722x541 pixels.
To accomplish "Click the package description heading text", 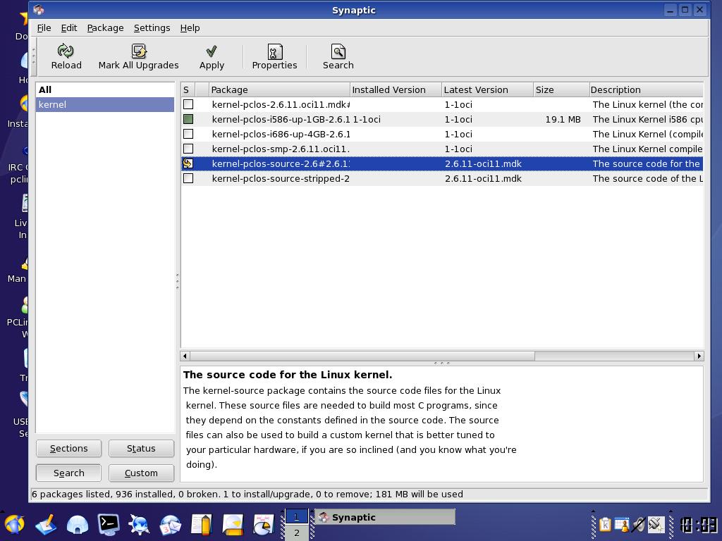I will point(288,375).
